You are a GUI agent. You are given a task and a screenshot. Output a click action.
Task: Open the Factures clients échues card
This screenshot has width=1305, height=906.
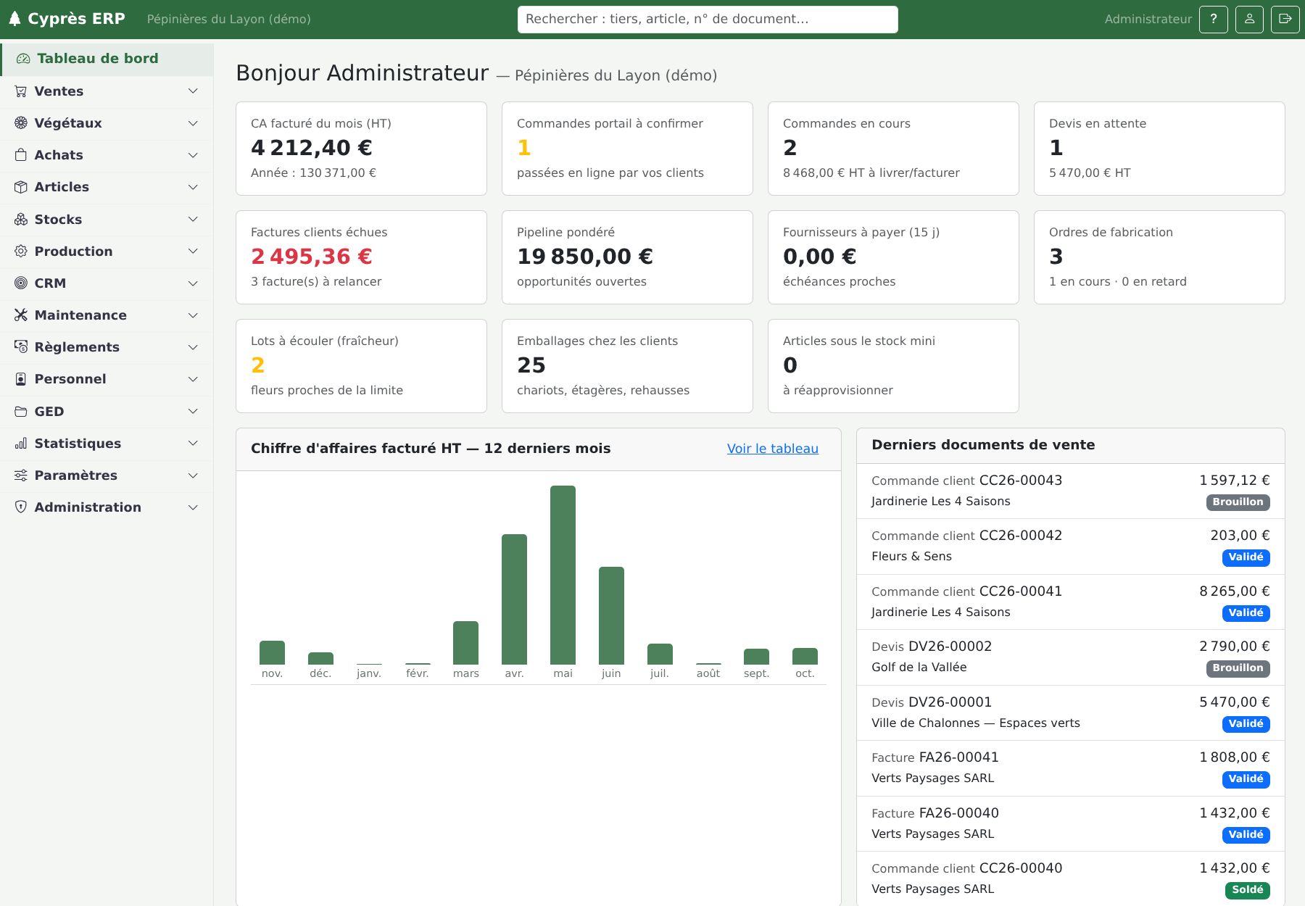click(361, 257)
